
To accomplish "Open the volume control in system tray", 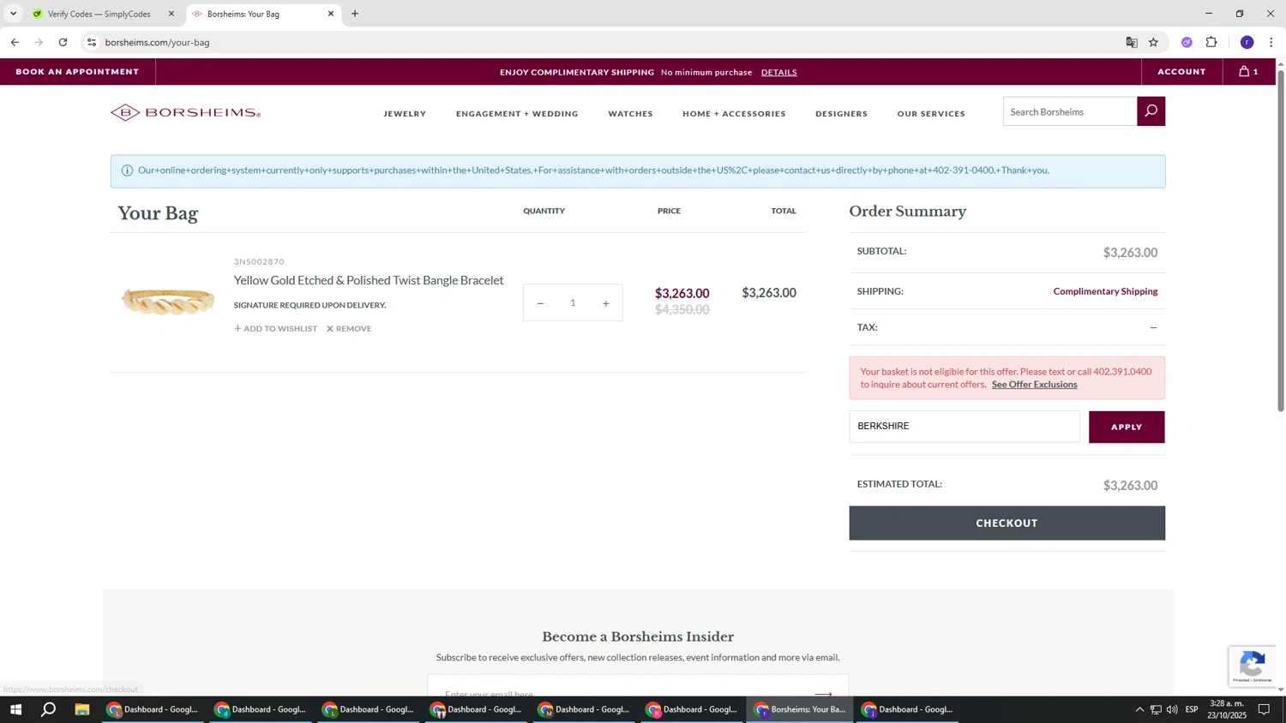I will [1171, 709].
